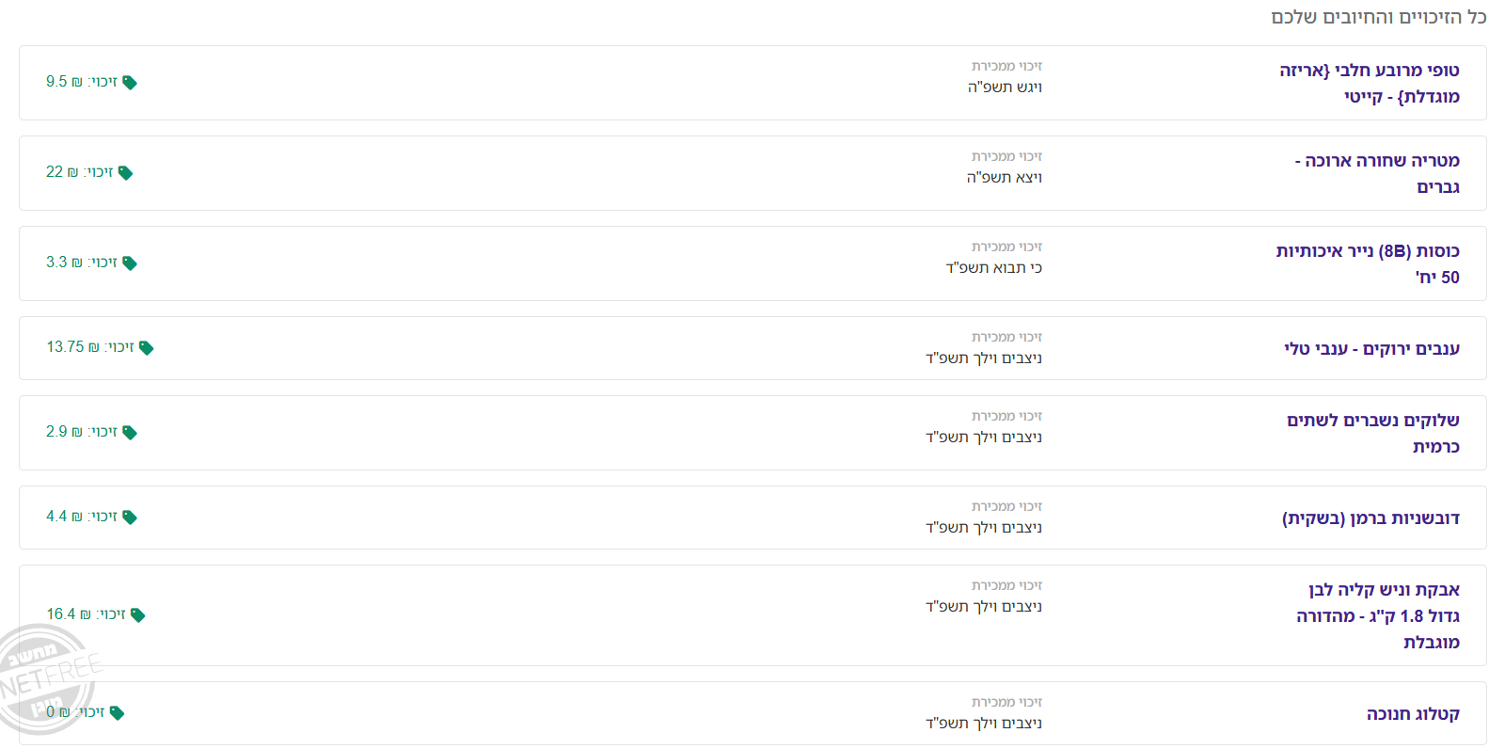This screenshot has height=749, width=1505.
Task: Click the tag icon next to 22 ₪ credit
Action: pyautogui.click(x=125, y=173)
